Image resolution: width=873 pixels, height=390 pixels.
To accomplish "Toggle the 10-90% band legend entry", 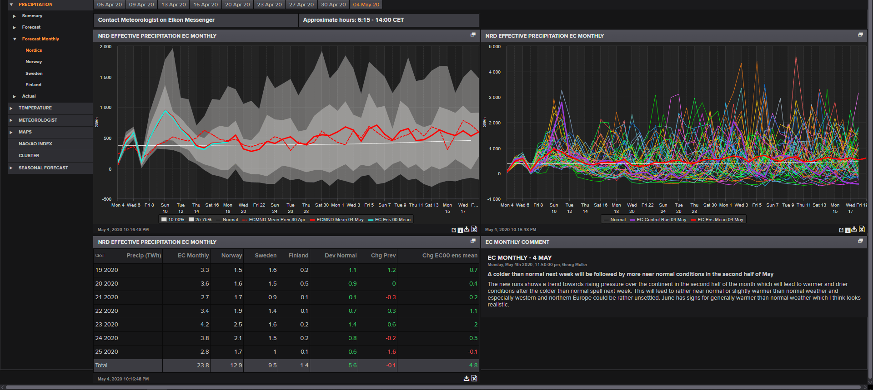I will pyautogui.click(x=173, y=220).
